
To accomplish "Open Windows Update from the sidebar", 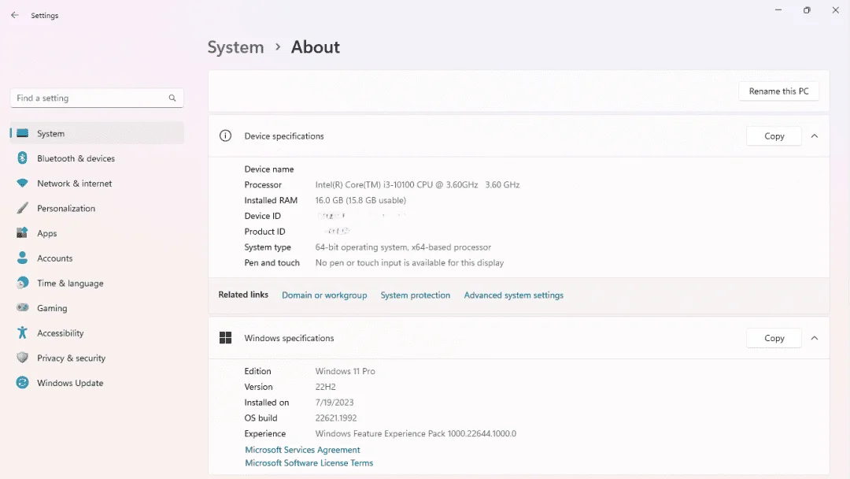I will click(x=97, y=383).
